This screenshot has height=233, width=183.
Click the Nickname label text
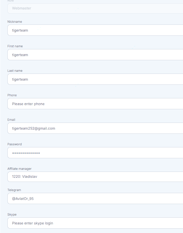tap(15, 22)
